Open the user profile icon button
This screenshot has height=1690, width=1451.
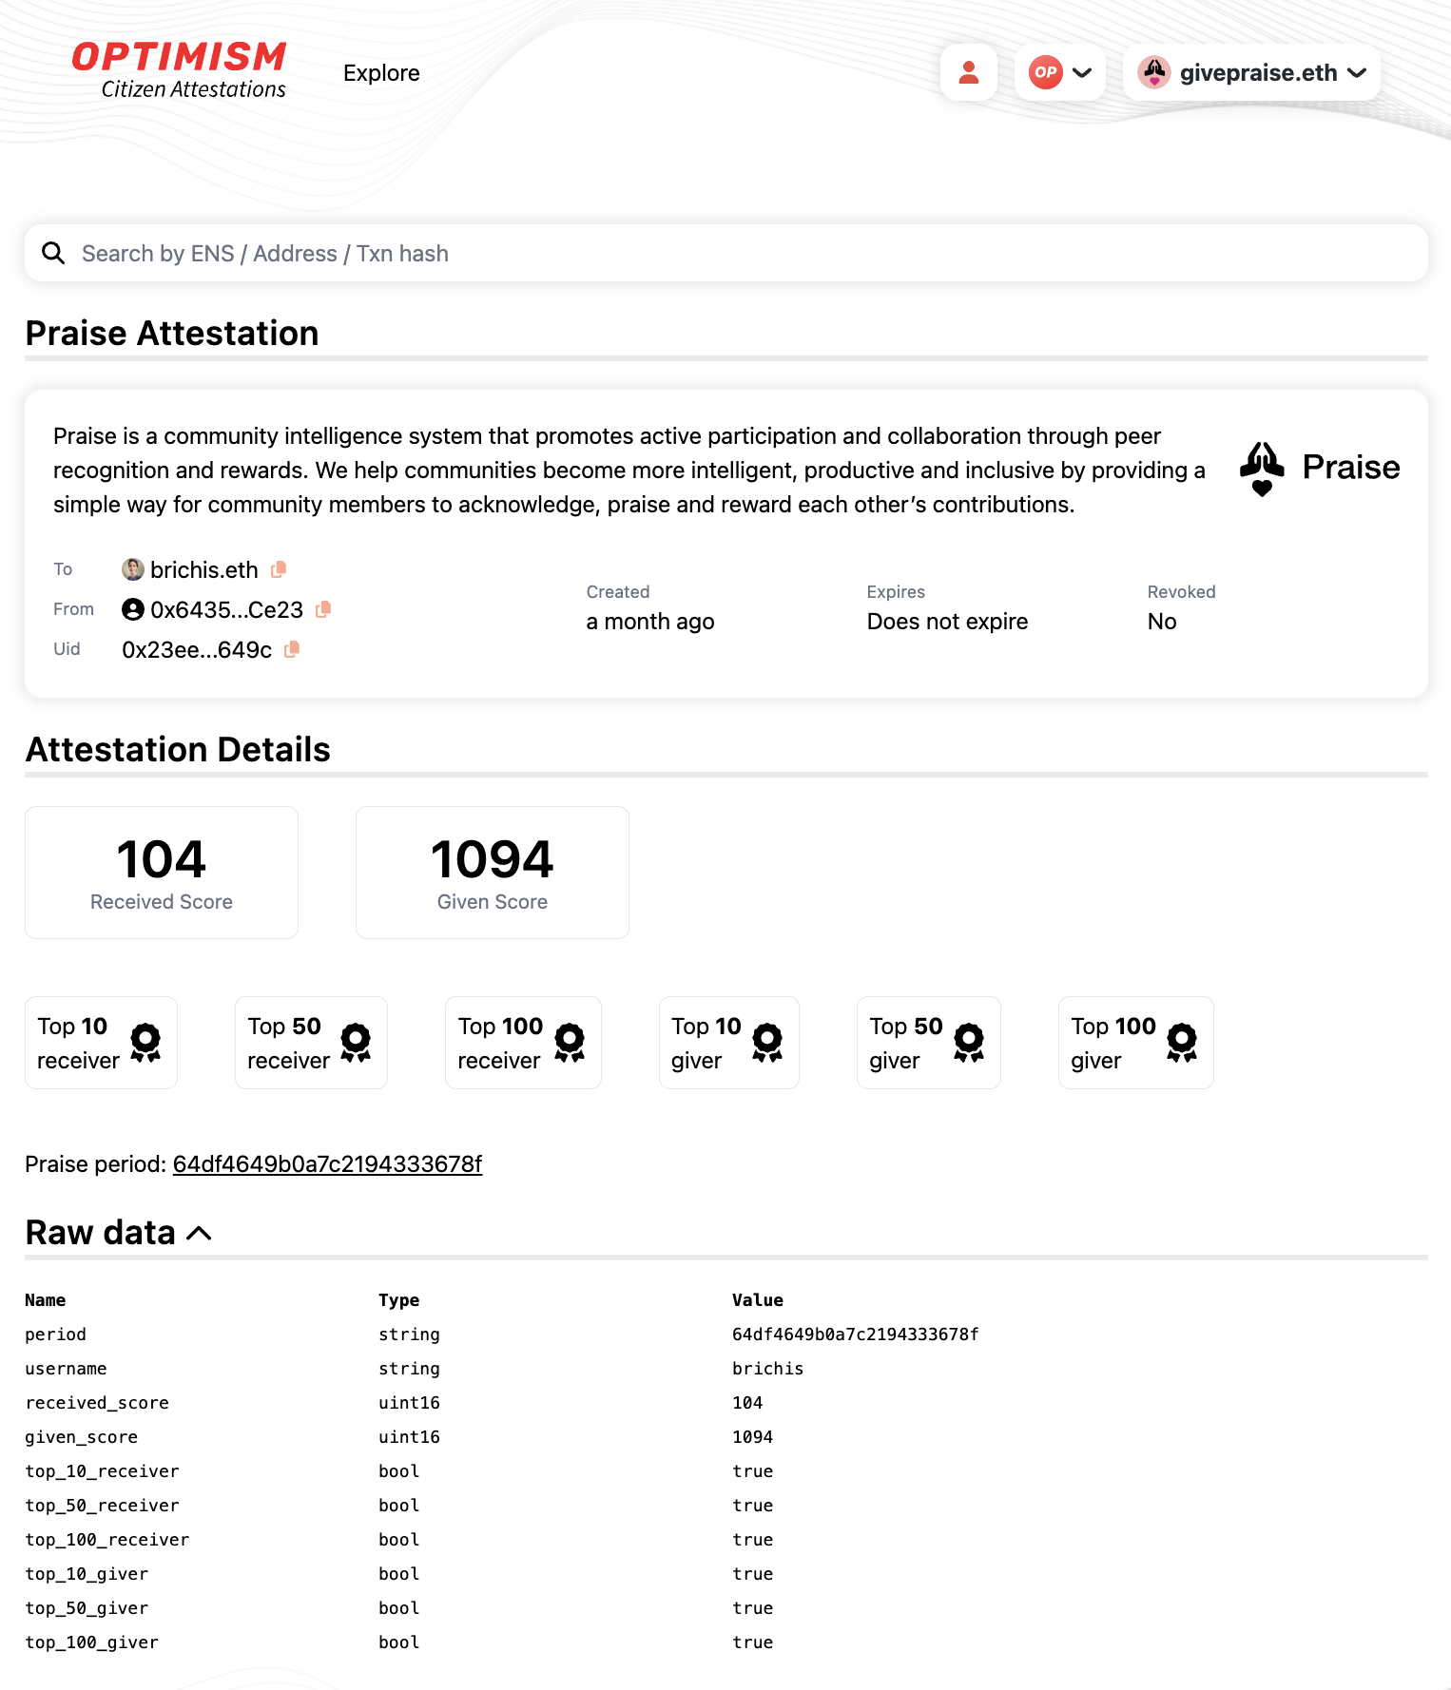(969, 72)
